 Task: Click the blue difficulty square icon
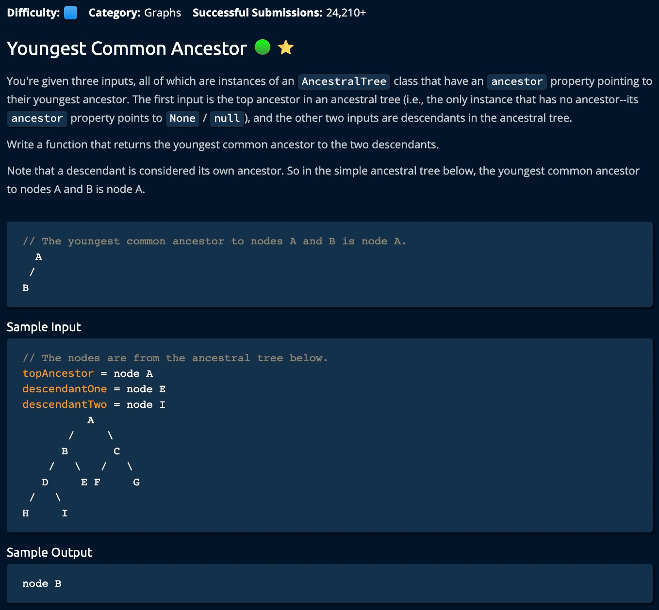[71, 13]
